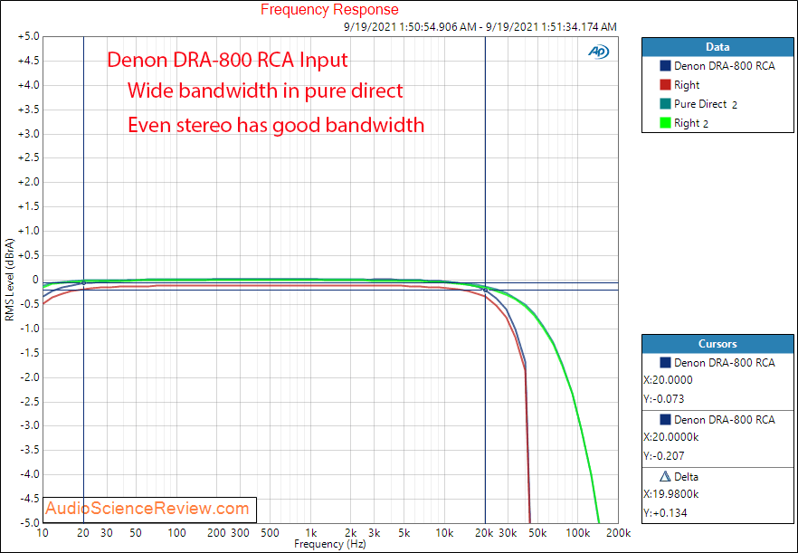This screenshot has width=798, height=553.
Task: Select the red swatch beside Right
Action: coord(665,85)
